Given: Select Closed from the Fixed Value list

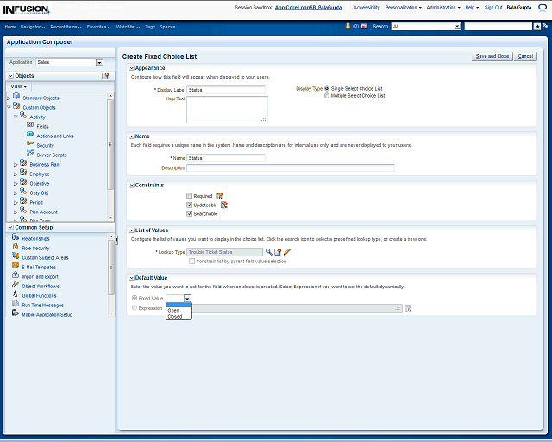Looking at the screenshot, I should (x=175, y=317).
